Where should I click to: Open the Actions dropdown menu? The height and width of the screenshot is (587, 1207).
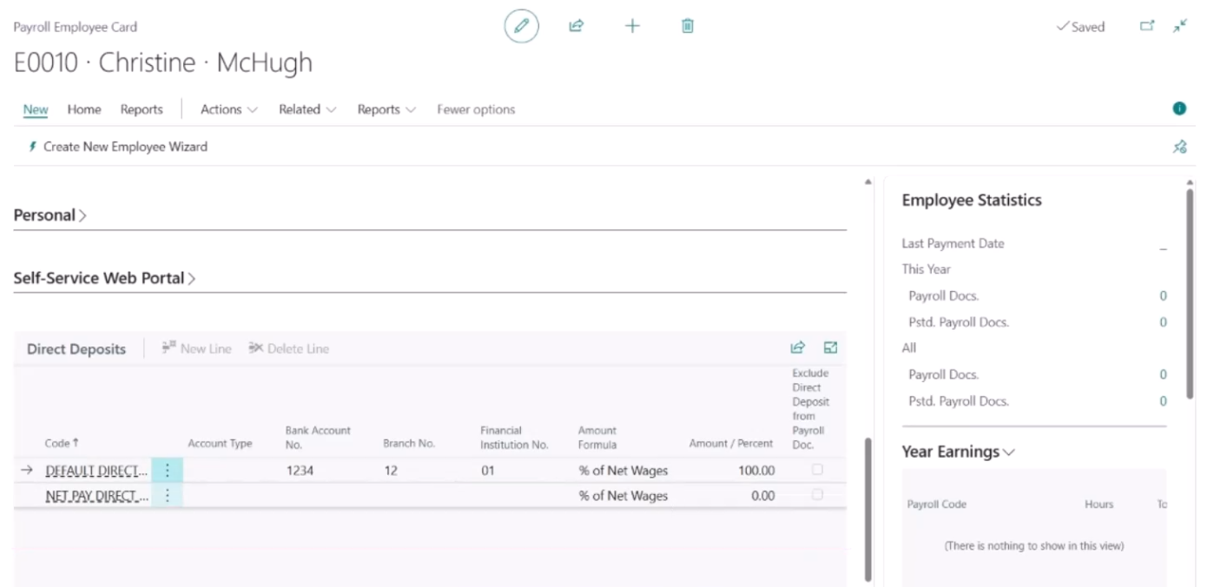coord(229,109)
